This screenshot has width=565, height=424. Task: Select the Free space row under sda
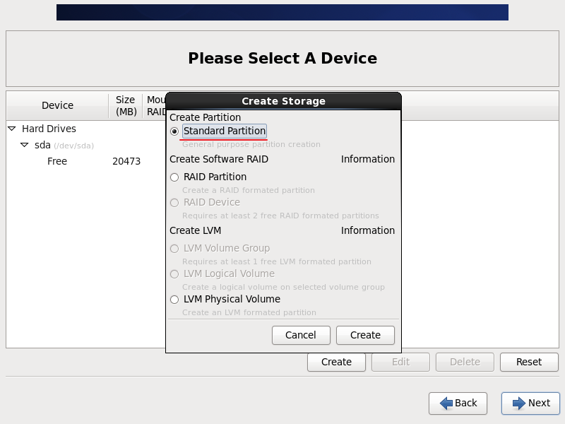(57, 161)
